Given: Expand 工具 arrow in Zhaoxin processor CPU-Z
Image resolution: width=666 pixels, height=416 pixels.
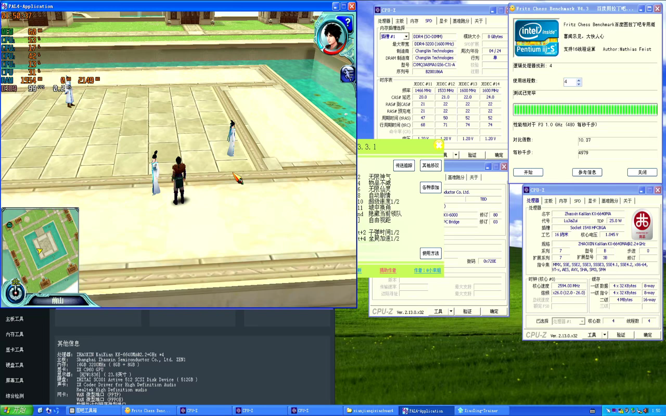Looking at the screenshot, I should (x=604, y=335).
